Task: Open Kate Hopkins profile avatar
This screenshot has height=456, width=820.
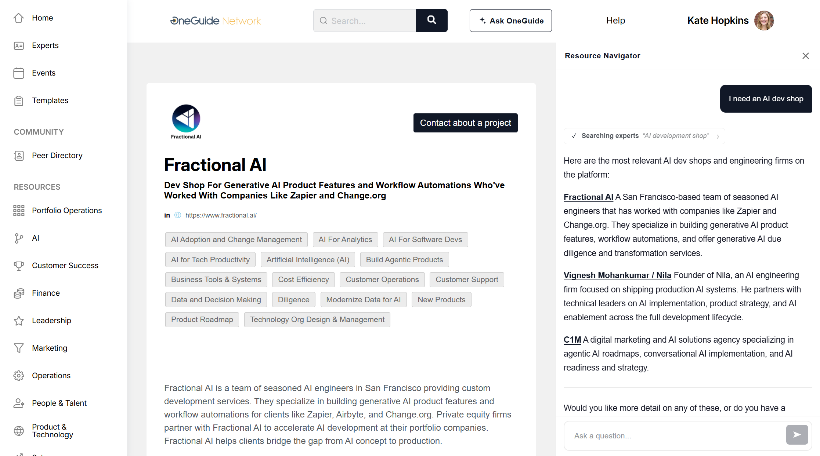Action: tap(764, 21)
